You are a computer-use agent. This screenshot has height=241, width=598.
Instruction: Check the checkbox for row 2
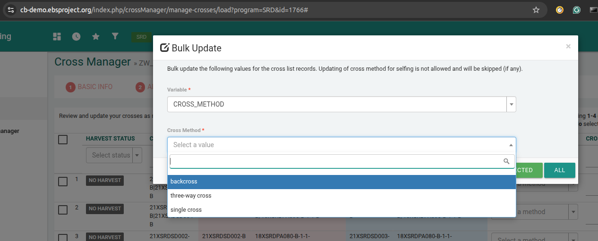click(63, 210)
